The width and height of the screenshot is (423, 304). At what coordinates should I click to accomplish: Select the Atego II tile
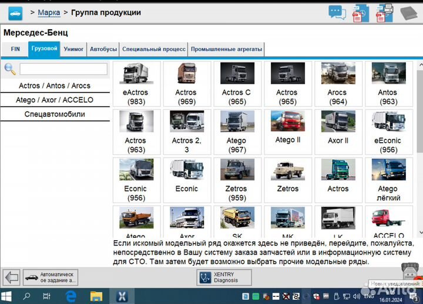click(288, 132)
